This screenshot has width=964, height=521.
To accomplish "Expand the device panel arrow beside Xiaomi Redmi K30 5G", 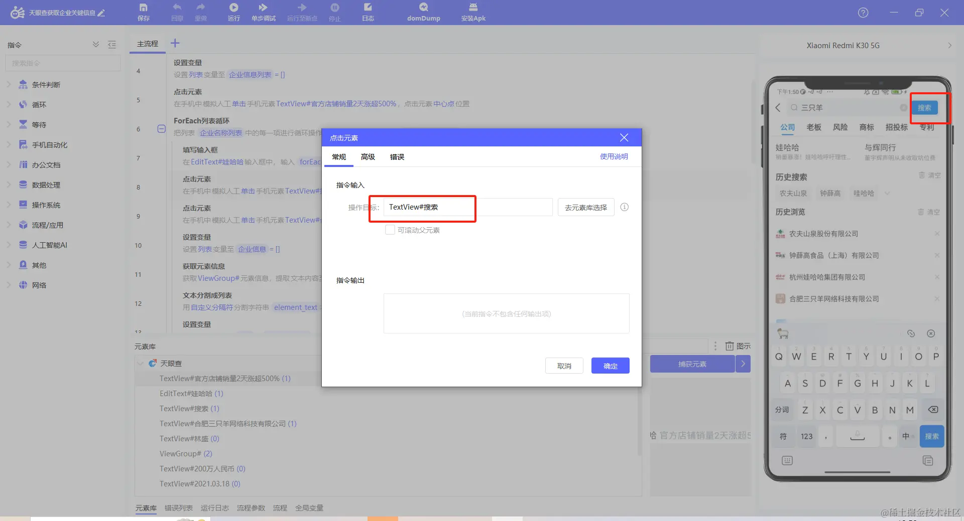I will [950, 45].
